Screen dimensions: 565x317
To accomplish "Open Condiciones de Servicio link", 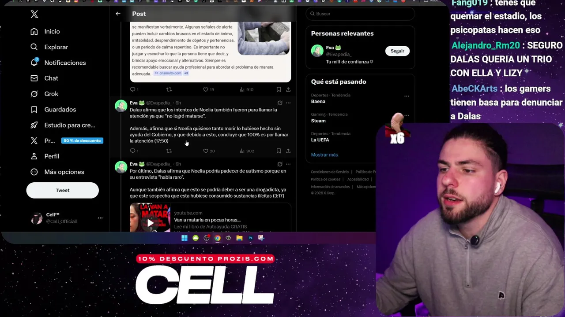I will click(x=330, y=172).
